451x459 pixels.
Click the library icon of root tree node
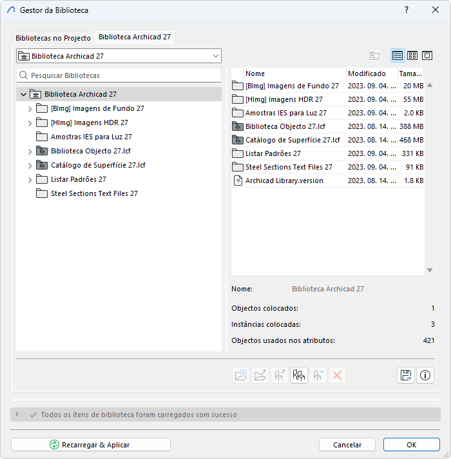click(x=35, y=94)
